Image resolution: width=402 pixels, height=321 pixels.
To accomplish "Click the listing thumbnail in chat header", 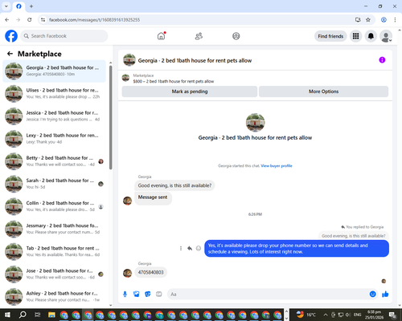I will tap(129, 60).
